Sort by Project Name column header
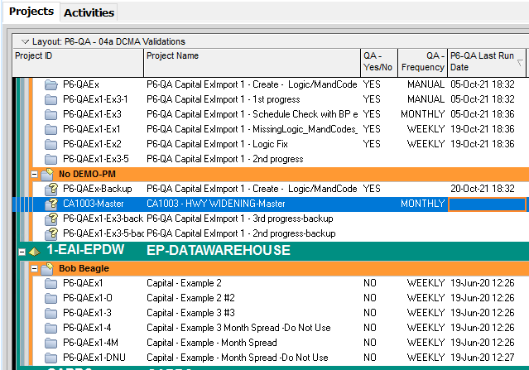 252,62
